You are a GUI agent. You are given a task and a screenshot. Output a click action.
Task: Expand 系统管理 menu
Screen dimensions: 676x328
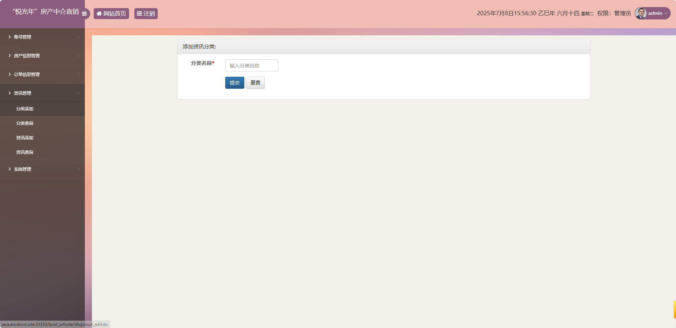[x=42, y=169]
